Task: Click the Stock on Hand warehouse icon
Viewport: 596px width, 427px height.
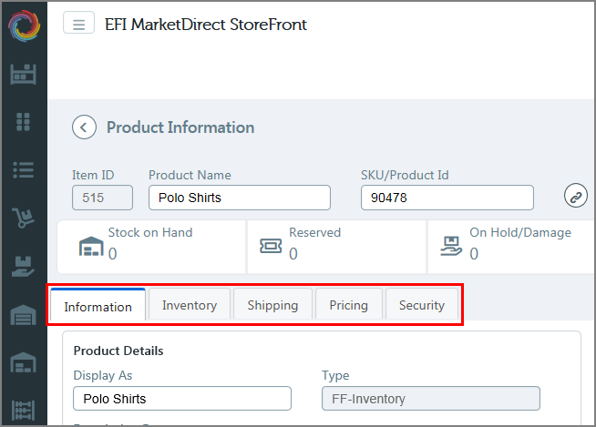Action: point(91,246)
